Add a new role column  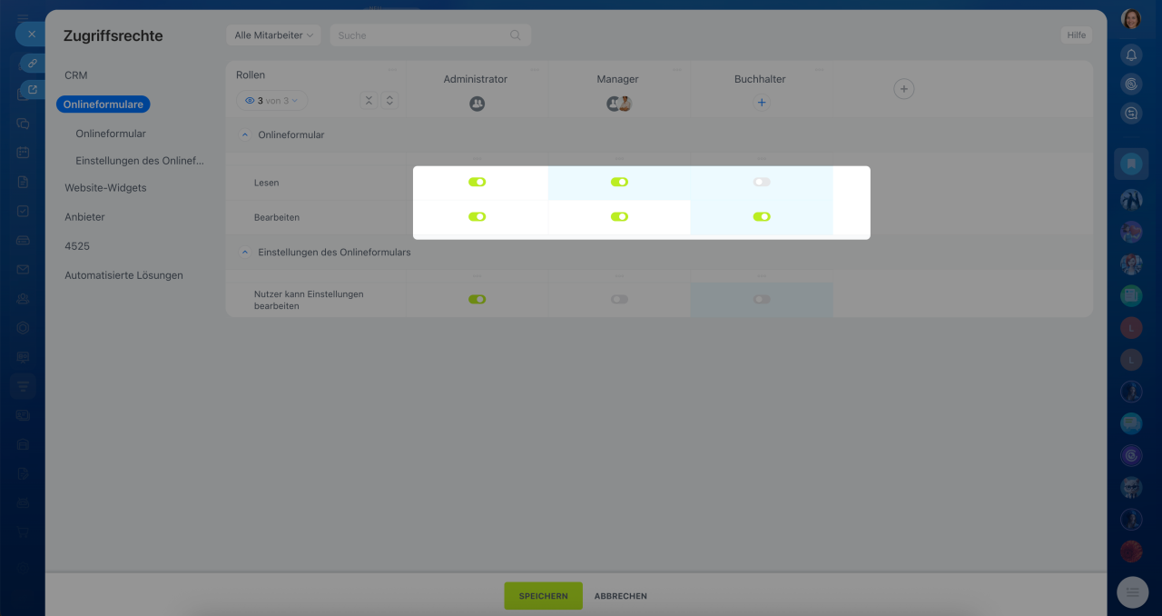[903, 89]
